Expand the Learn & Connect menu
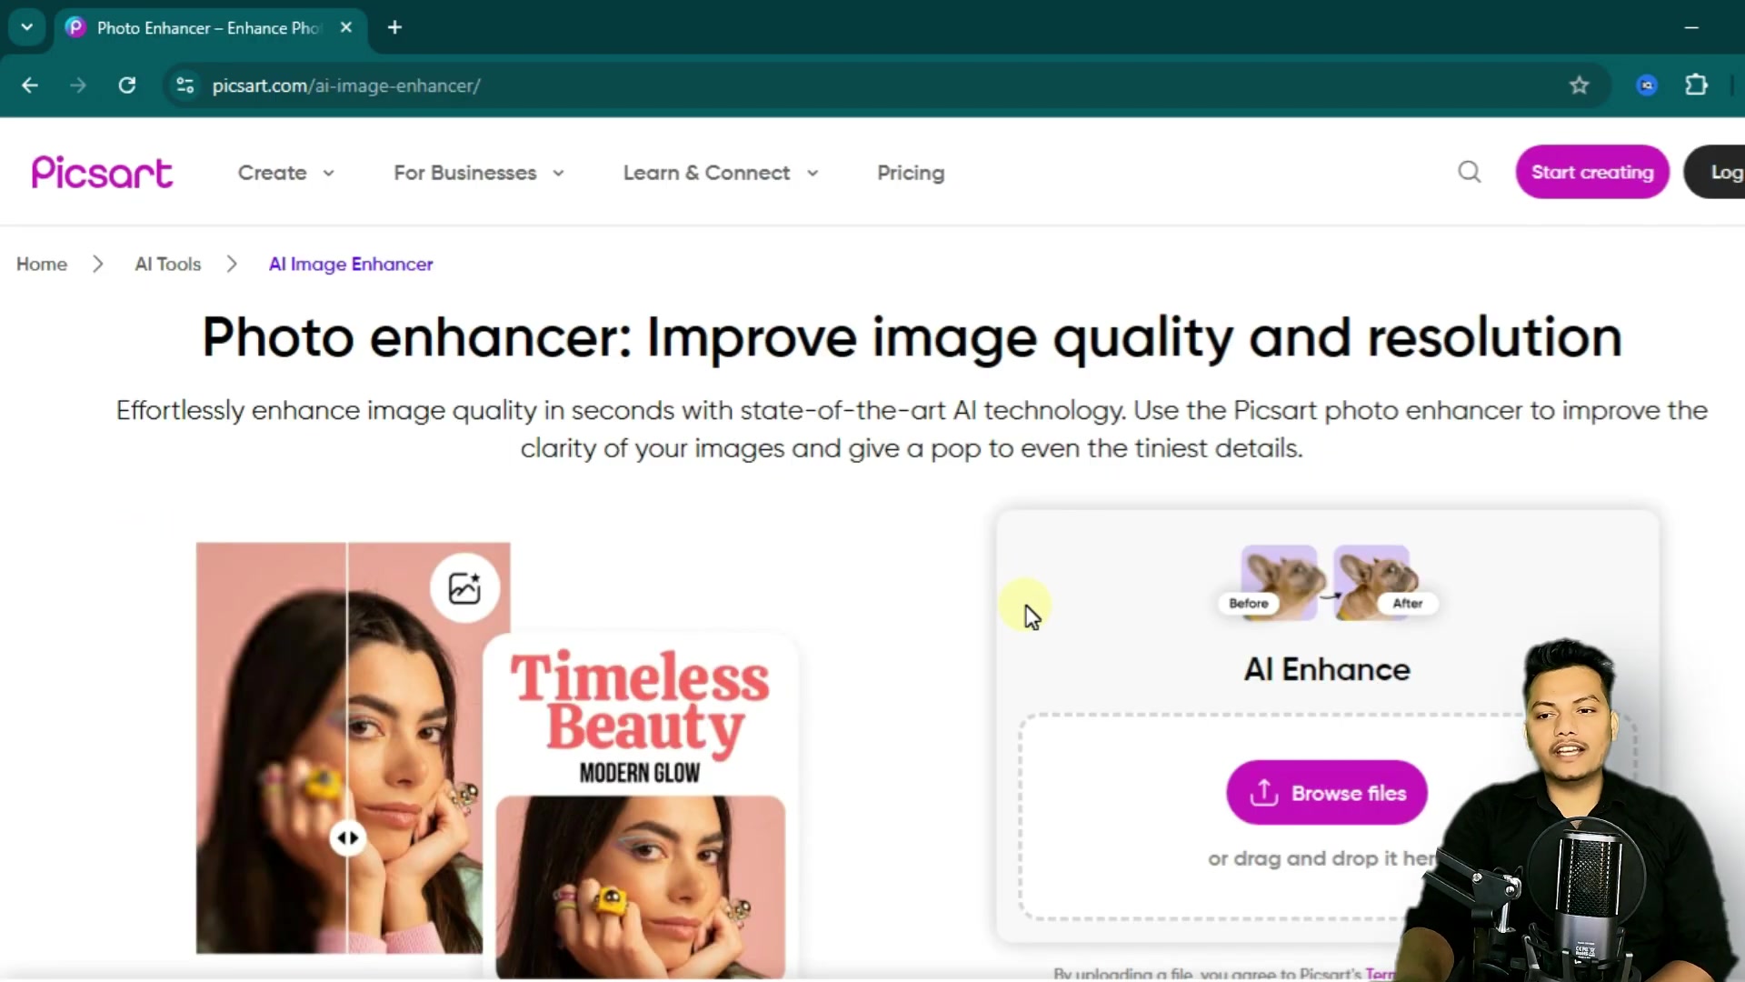Image resolution: width=1745 pixels, height=982 pixels. pos(720,173)
